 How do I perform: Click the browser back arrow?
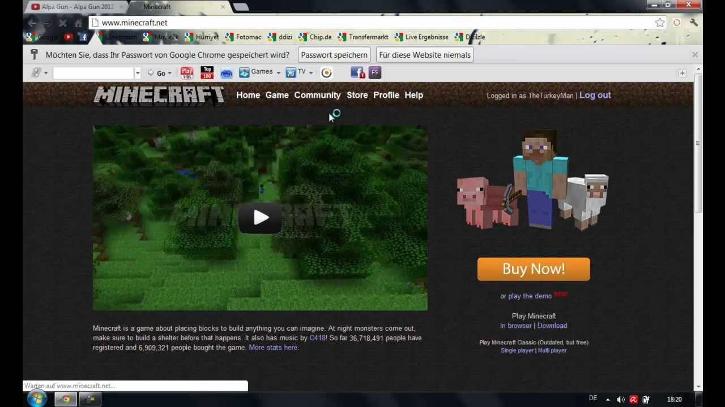[x=32, y=23]
